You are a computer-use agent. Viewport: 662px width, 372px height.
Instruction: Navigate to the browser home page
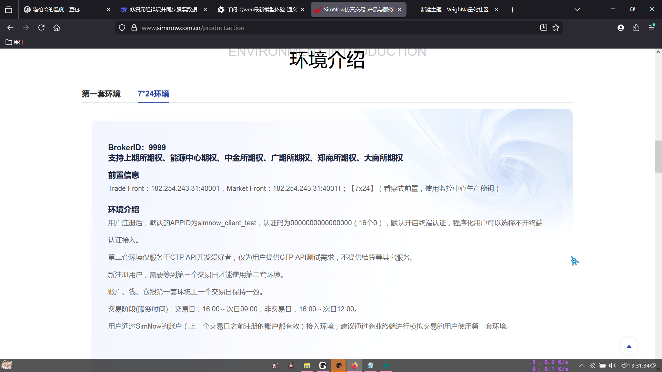[57, 28]
